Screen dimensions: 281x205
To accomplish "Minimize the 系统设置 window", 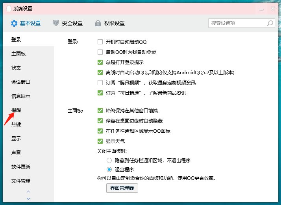I will (x=261, y=9).
